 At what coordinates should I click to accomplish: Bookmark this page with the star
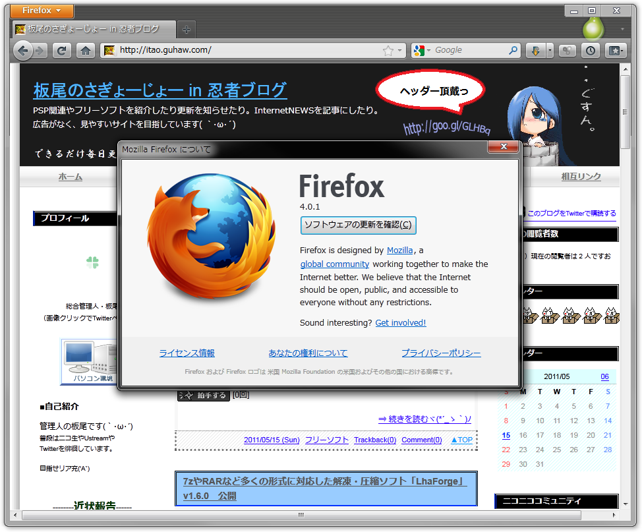click(388, 51)
